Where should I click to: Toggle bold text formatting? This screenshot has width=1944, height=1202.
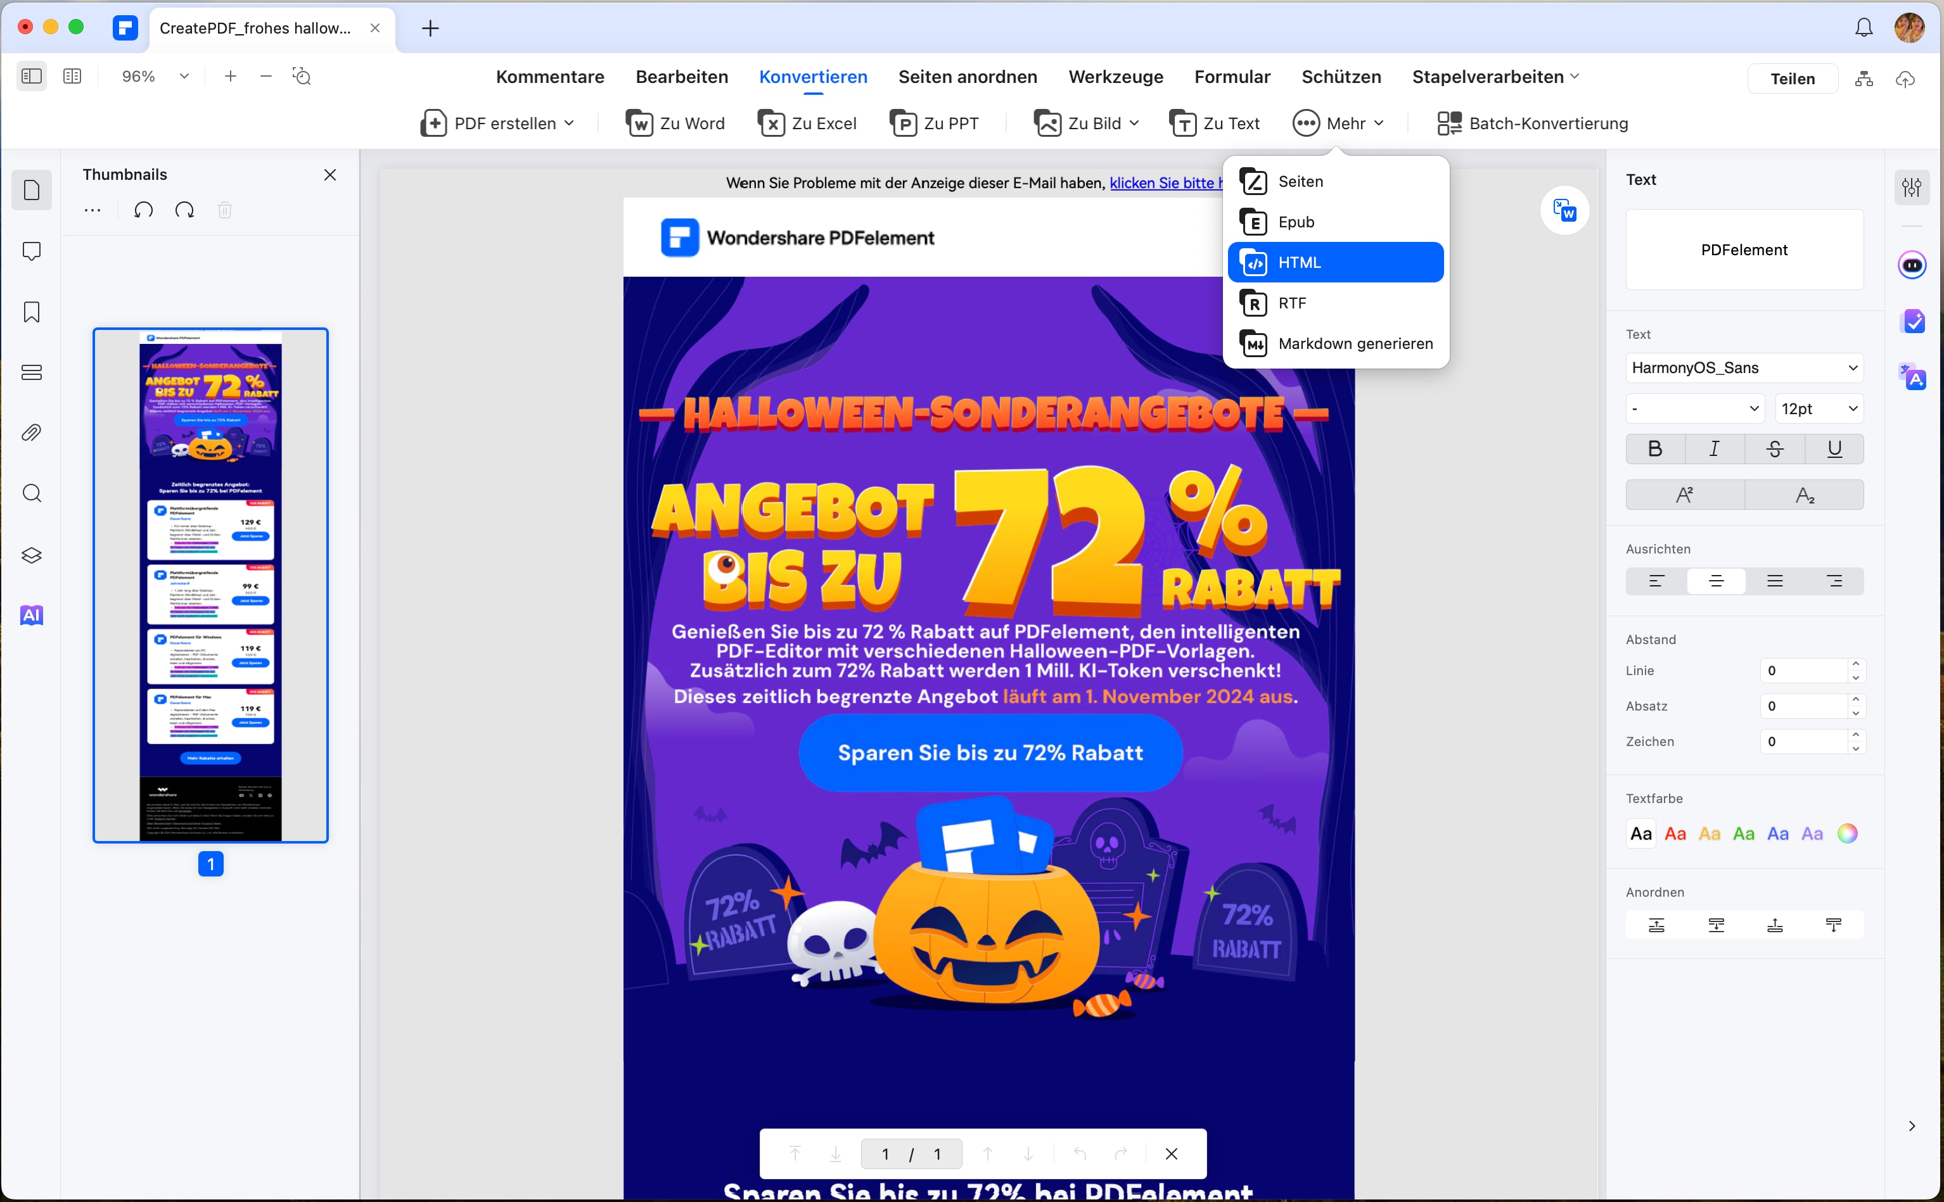1655,449
